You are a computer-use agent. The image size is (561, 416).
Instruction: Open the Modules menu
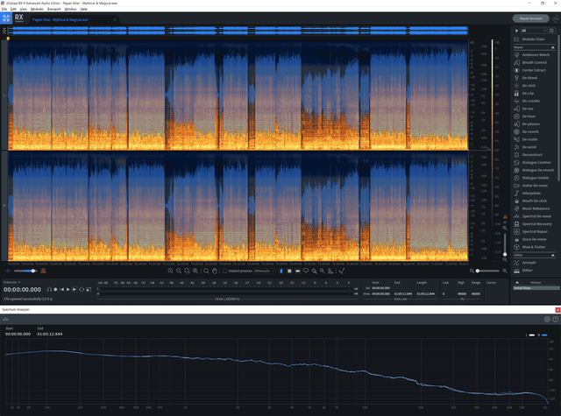37,9
